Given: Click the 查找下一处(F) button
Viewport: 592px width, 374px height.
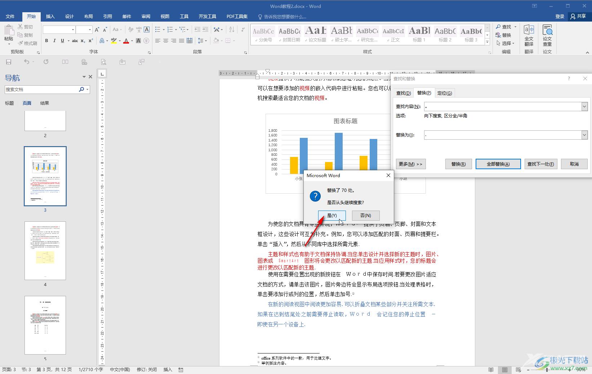Looking at the screenshot, I should click(x=540, y=164).
